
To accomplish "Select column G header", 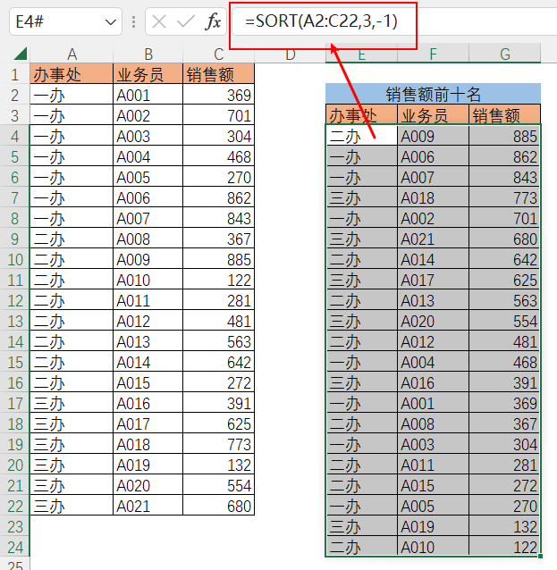I will point(505,54).
